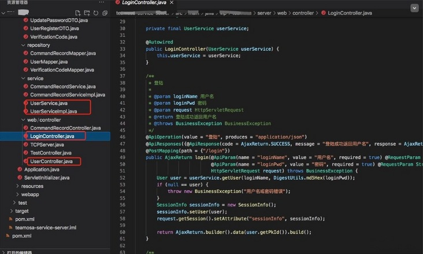Open Application.java file
This screenshot has width=423, height=254.
tap(42, 170)
